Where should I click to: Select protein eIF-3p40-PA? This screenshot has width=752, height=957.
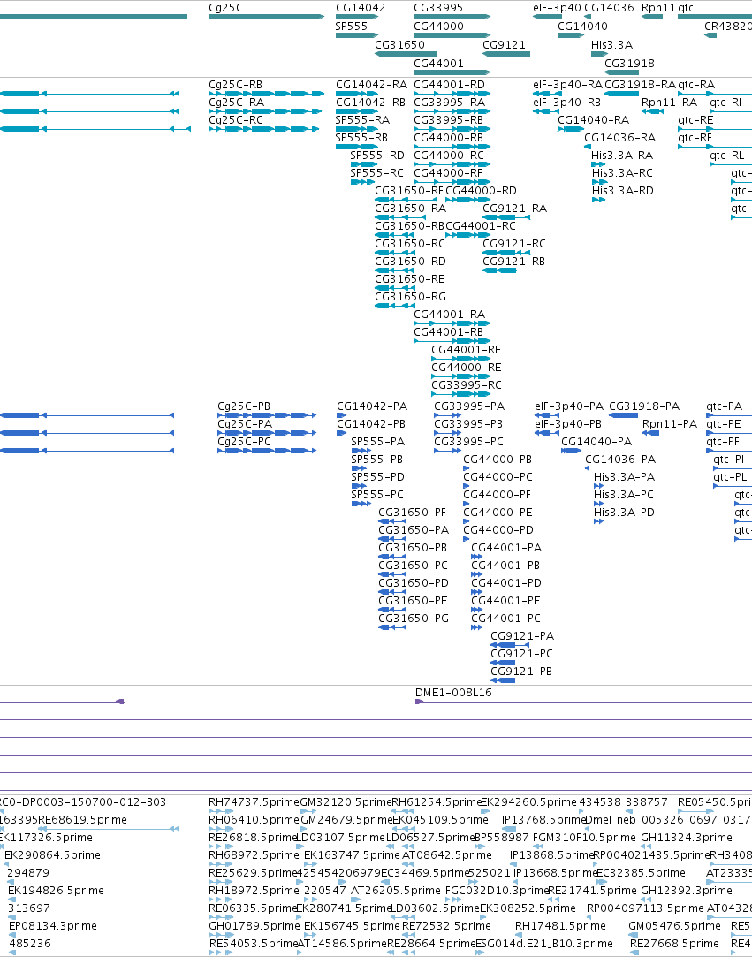[569, 406]
